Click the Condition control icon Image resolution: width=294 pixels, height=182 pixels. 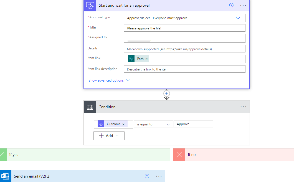90,107
